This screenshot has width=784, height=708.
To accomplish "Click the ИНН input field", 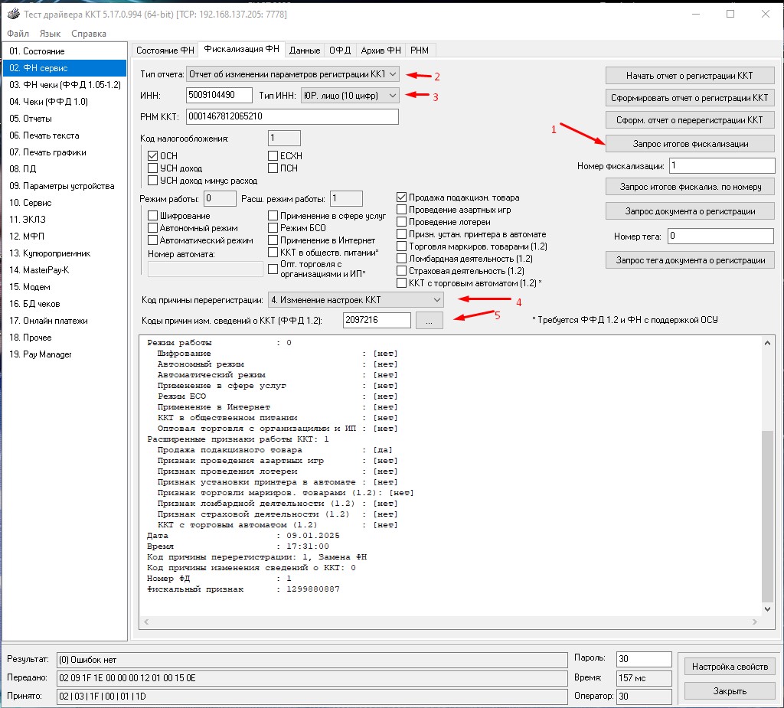I will tap(219, 95).
